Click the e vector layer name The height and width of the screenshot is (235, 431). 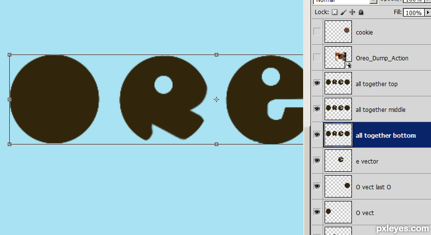tap(367, 162)
